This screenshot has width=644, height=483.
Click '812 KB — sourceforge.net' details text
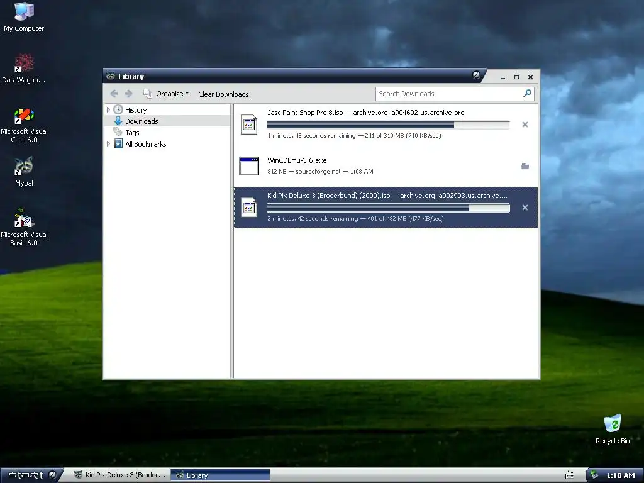[304, 171]
